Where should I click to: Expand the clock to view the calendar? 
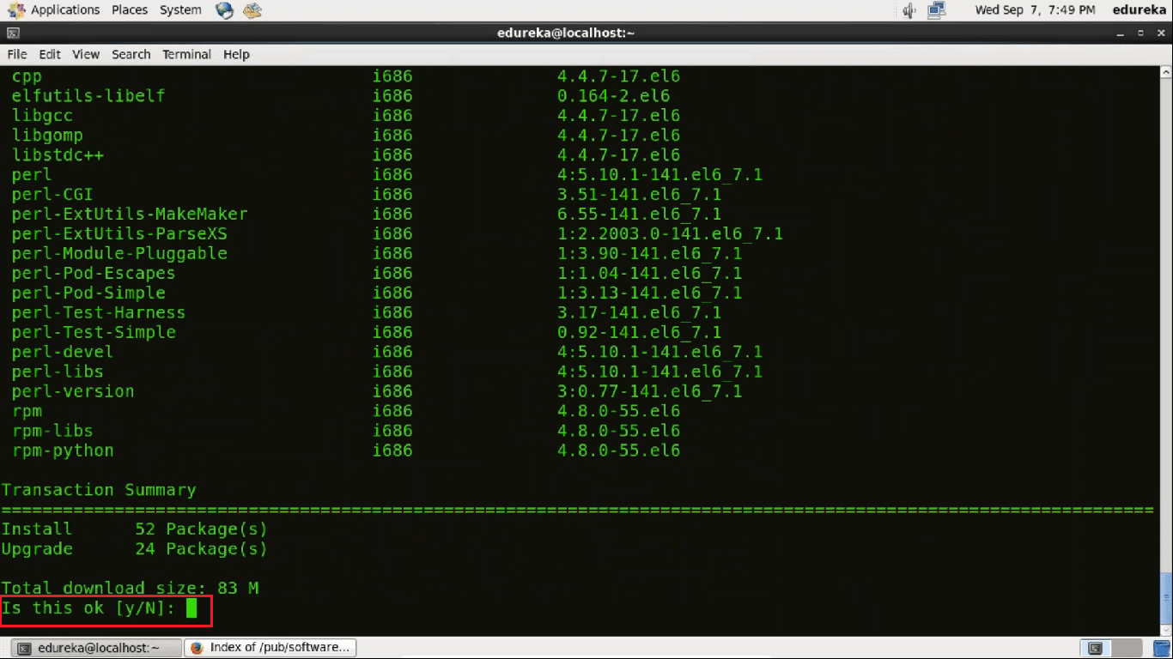tap(1036, 10)
